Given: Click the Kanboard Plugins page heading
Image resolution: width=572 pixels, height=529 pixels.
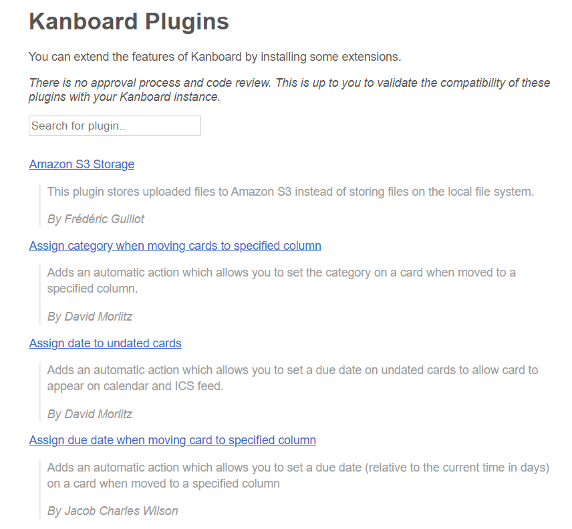Looking at the screenshot, I should [129, 21].
